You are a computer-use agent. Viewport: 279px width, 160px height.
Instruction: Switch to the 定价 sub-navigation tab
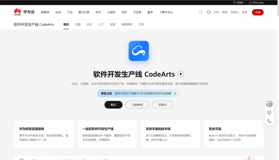tap(89, 24)
